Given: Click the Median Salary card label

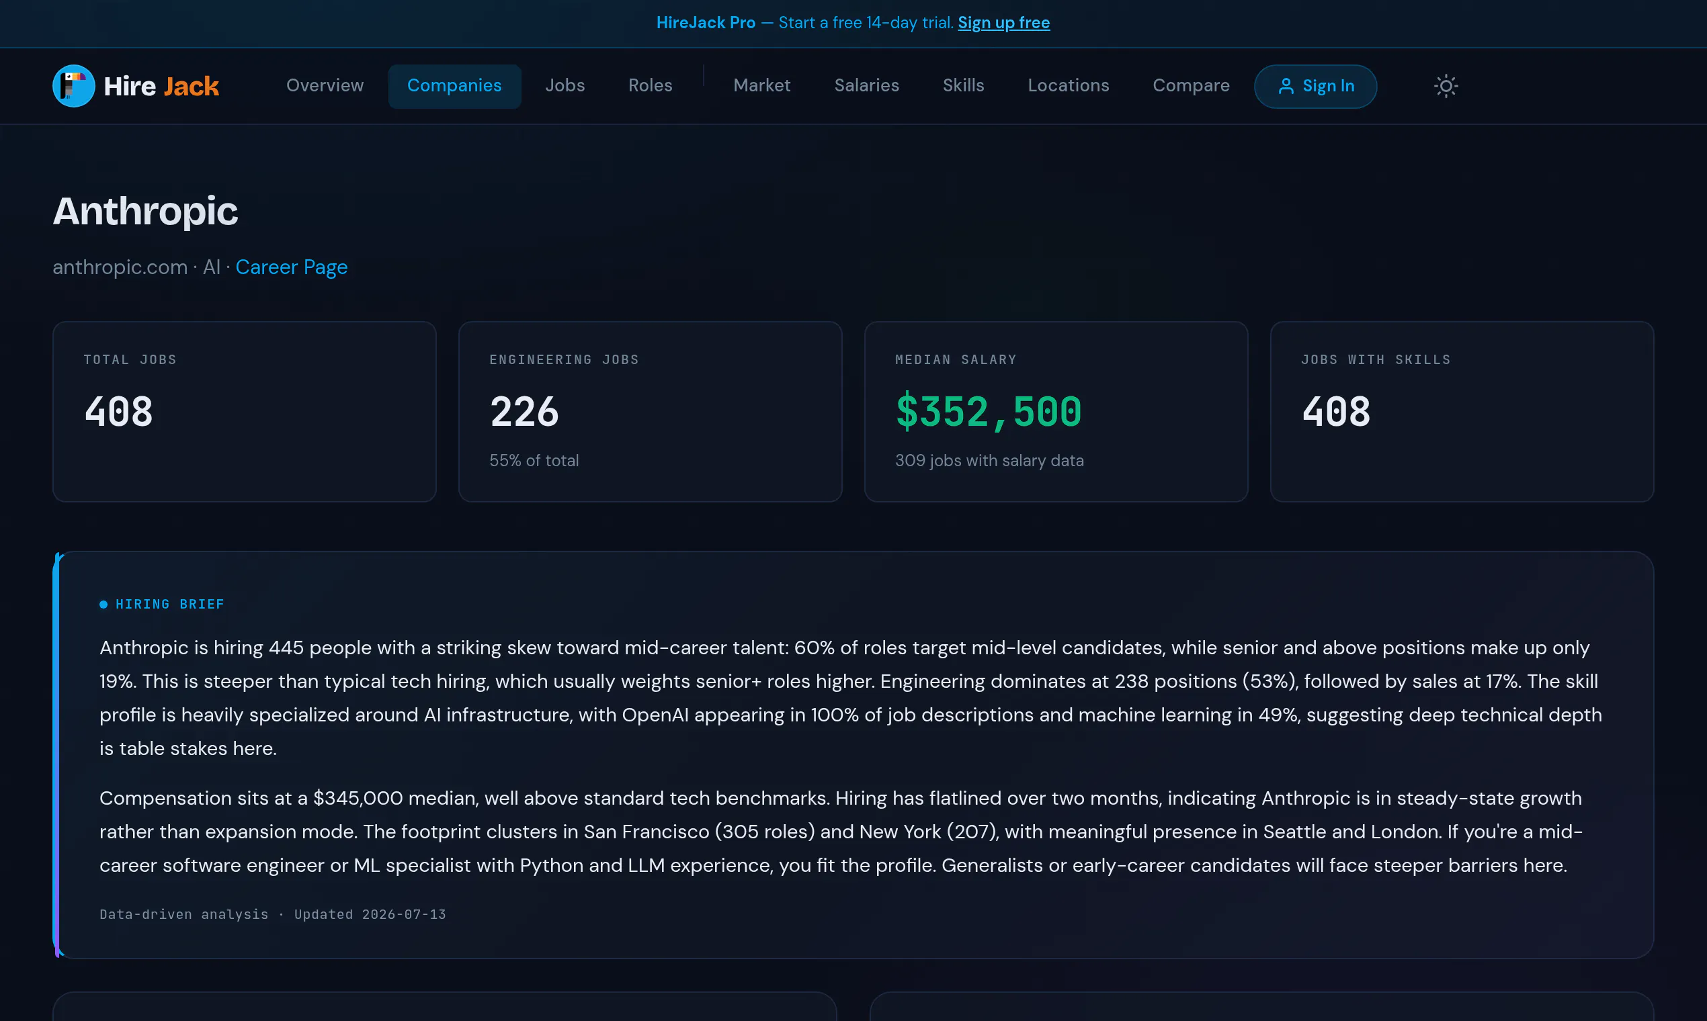Looking at the screenshot, I should point(956,360).
